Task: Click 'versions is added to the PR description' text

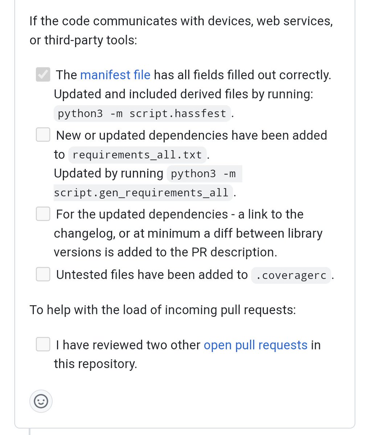Action: (165, 252)
